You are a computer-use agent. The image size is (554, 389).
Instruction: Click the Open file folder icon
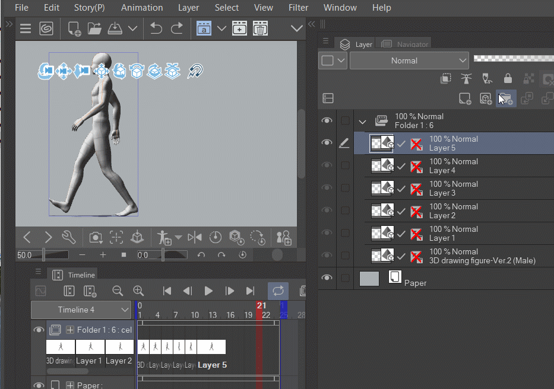pyautogui.click(x=94, y=28)
